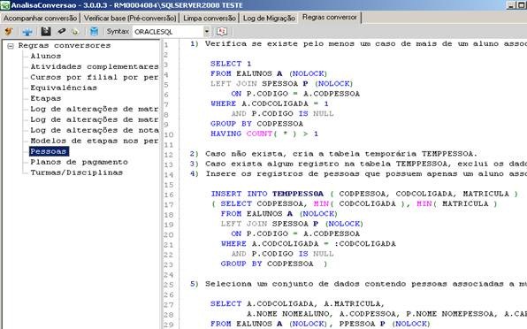This screenshot has height=329, width=527.
Task: Select the highlighted Pessoas item
Action: (49, 151)
